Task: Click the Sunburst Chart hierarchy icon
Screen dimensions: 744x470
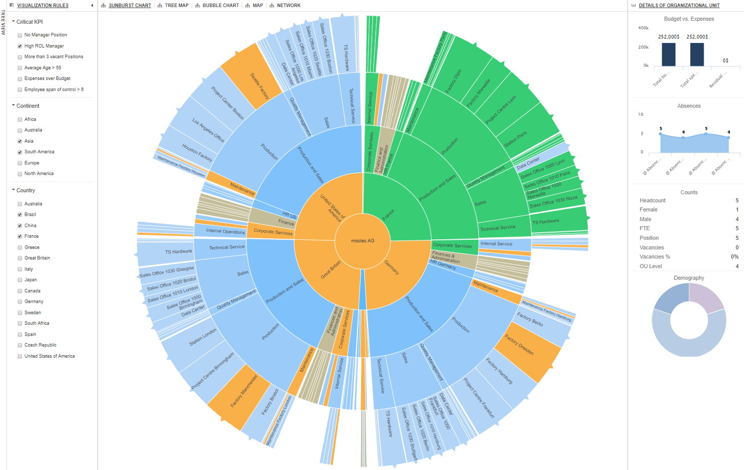Action: pyautogui.click(x=104, y=6)
